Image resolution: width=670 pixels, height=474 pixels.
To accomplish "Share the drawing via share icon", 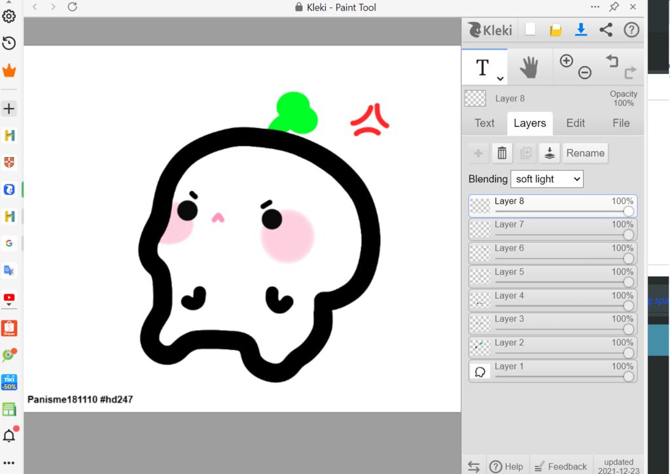I will point(606,30).
